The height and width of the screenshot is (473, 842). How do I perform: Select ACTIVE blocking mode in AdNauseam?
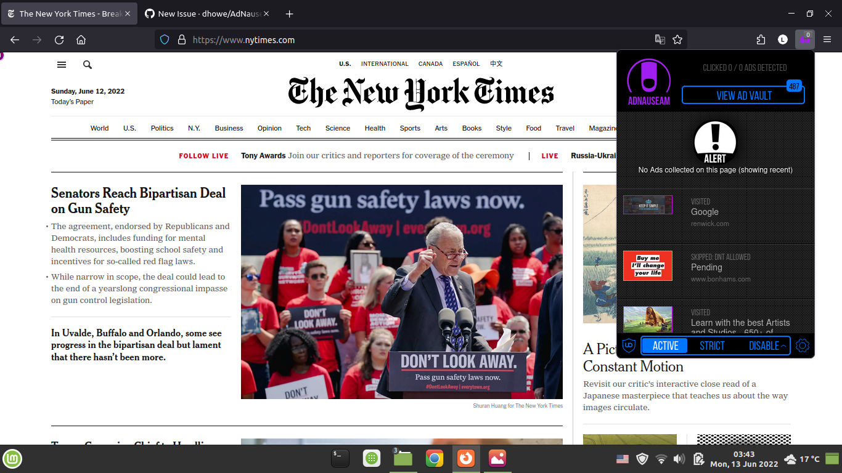click(664, 346)
